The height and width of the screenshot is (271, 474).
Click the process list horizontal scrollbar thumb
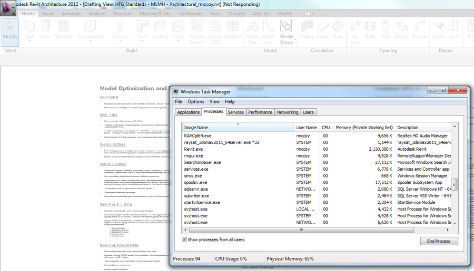(301, 230)
